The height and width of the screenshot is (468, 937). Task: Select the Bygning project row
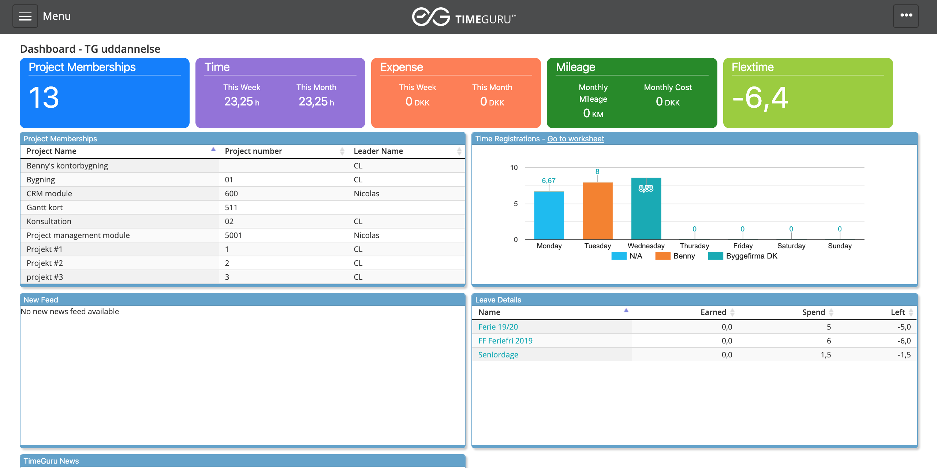point(243,180)
